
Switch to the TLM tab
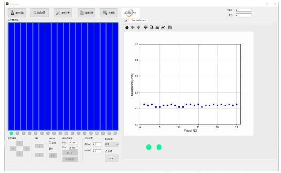pos(125,21)
